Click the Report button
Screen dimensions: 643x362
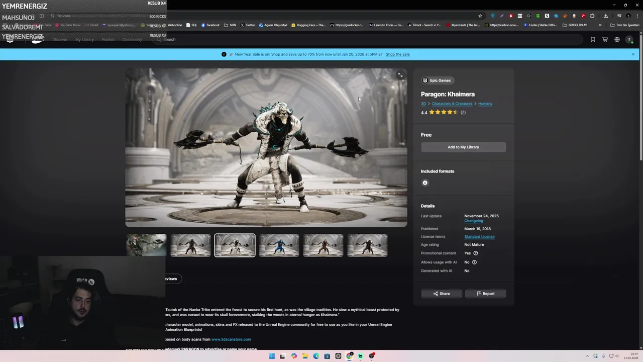(x=485, y=294)
